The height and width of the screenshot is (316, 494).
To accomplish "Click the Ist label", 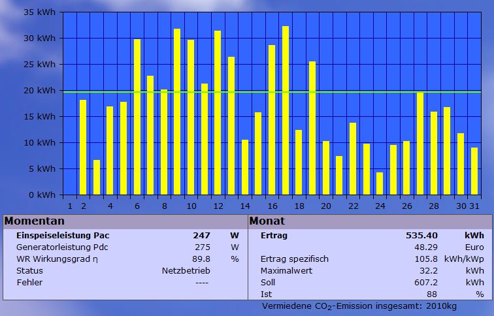I will pyautogui.click(x=266, y=294).
